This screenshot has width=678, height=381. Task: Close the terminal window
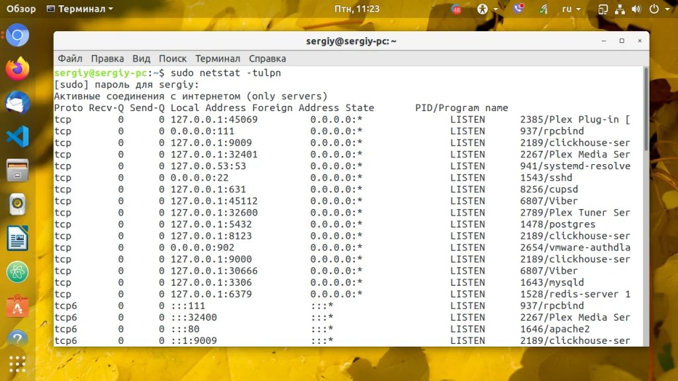(640, 40)
